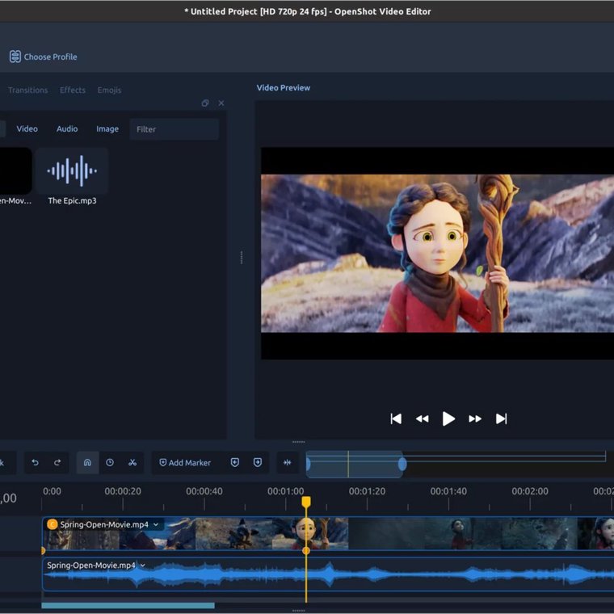Switch to the Effects tab
The image size is (614, 614).
tap(73, 90)
